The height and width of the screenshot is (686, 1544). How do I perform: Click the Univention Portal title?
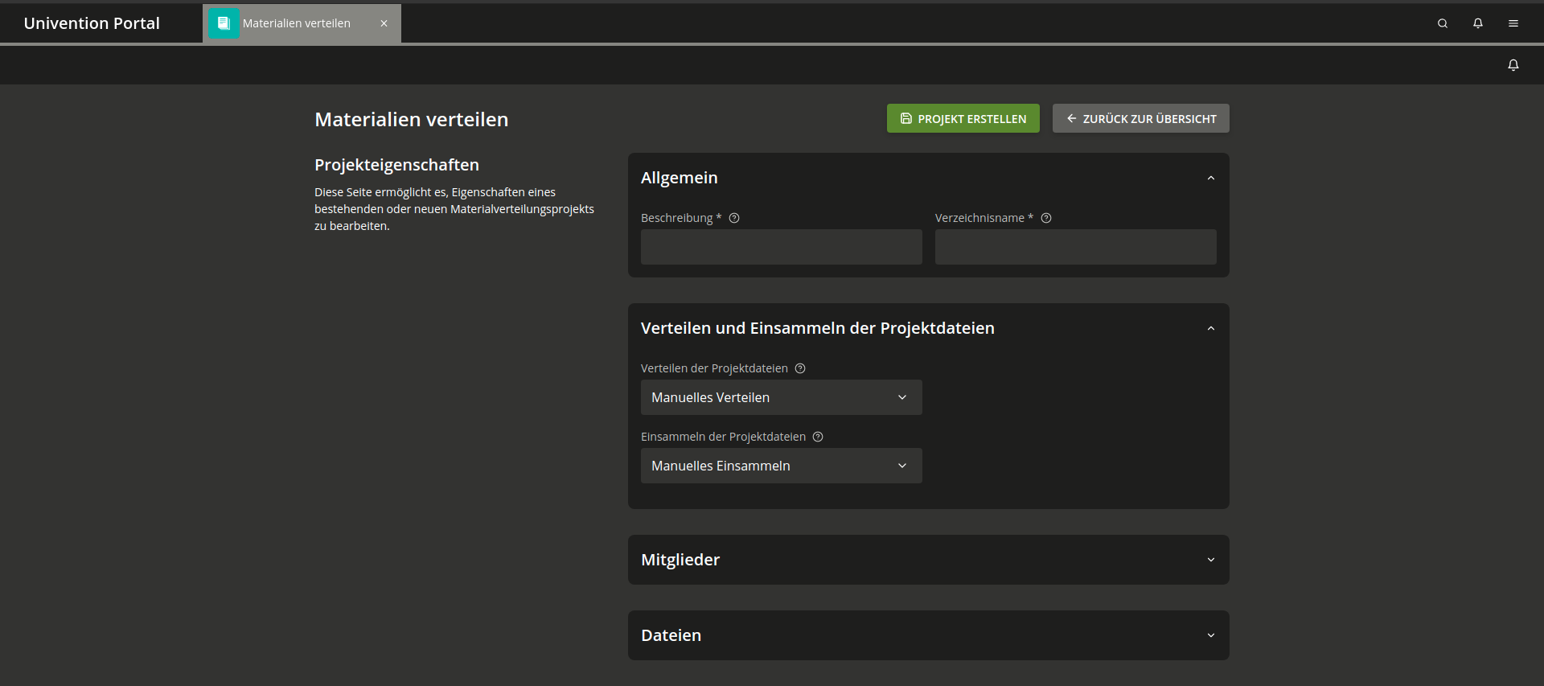[x=92, y=23]
